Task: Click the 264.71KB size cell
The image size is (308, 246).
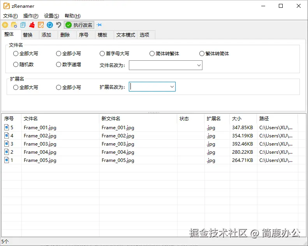Action: (x=243, y=160)
